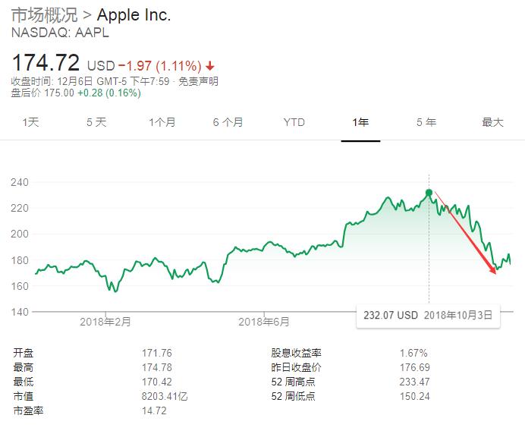525x434 pixels.
Task: Click the 2018年6月 axis label
Action: click(x=263, y=322)
